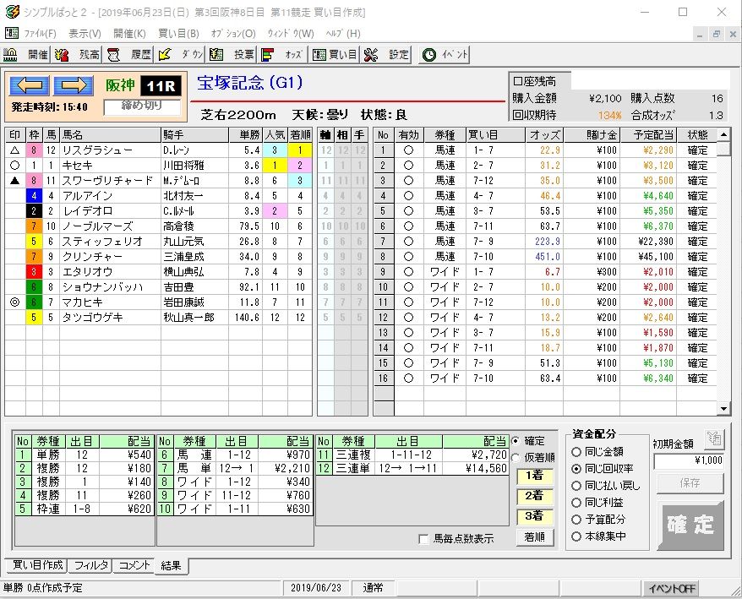The height and width of the screenshot is (599, 742).
Task: Click the イベントOFF status bar button
Action: pos(672,589)
